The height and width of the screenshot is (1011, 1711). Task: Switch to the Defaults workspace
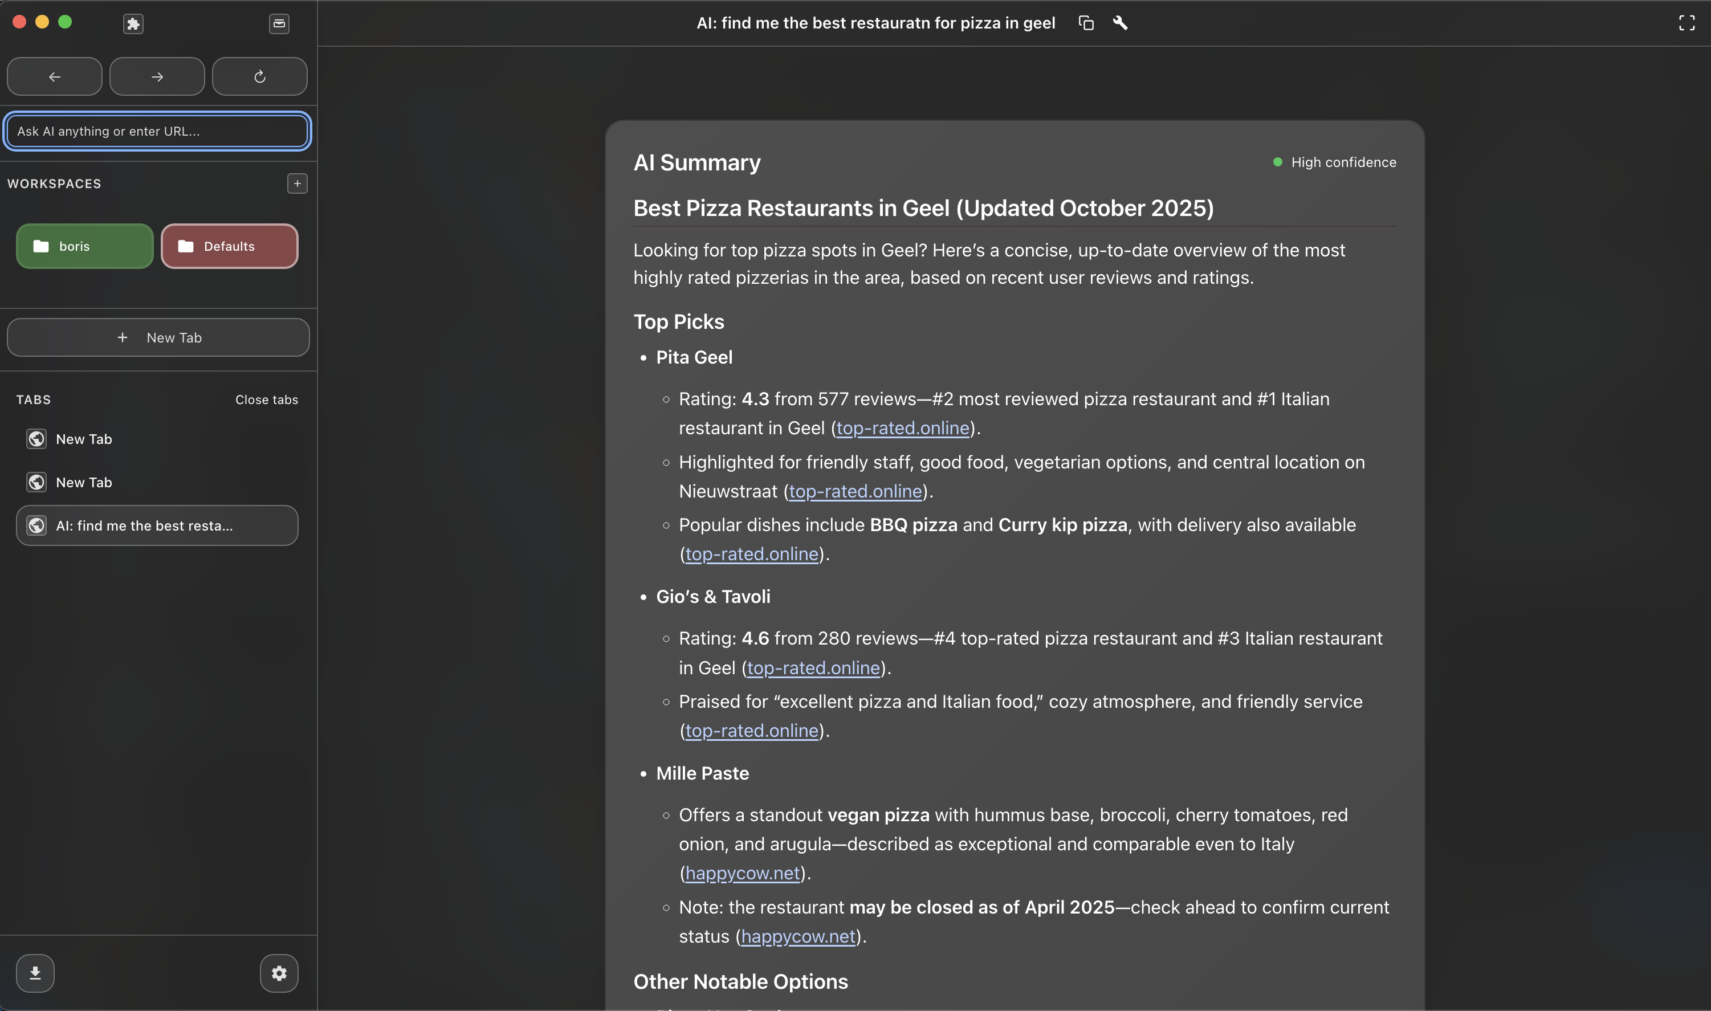[229, 246]
